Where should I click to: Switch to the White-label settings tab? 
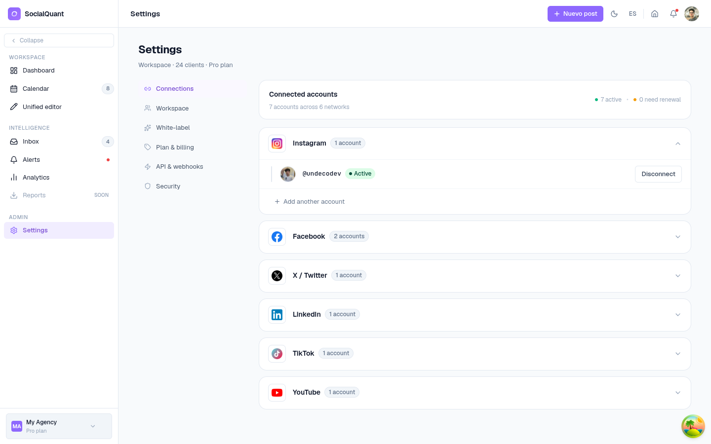(193, 128)
